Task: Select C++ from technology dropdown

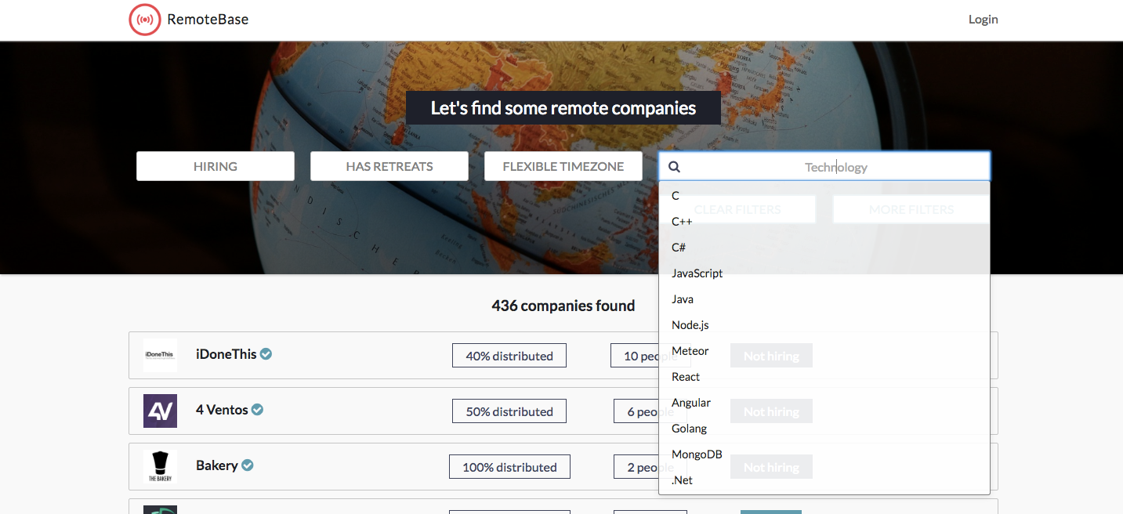Action: click(824, 222)
